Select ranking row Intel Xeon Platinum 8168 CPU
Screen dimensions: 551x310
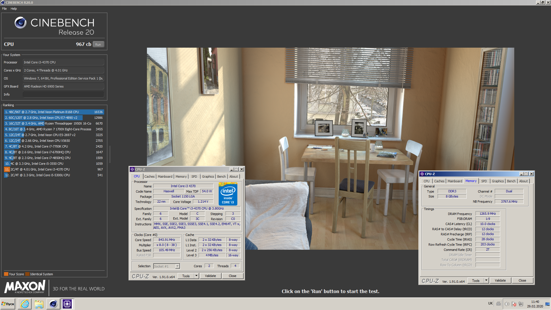[x=54, y=112]
